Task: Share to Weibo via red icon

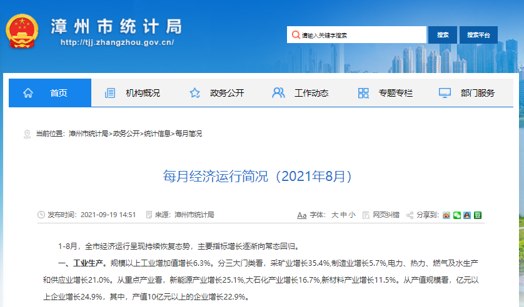Action: coord(446,215)
